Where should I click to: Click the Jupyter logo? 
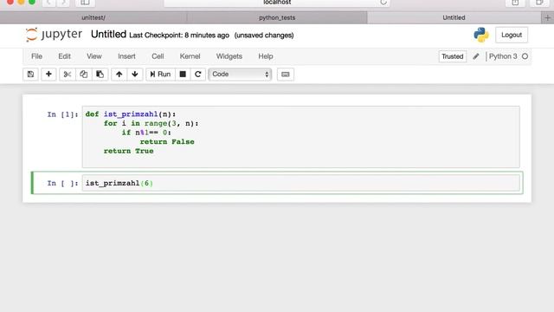[54, 35]
